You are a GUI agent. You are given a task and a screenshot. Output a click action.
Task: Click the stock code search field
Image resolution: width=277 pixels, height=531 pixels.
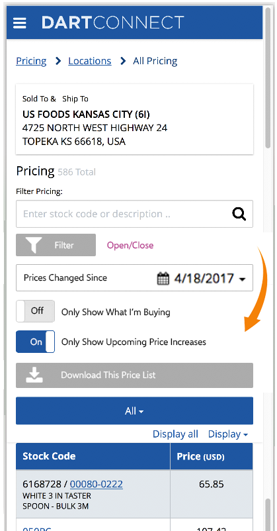tap(134, 214)
